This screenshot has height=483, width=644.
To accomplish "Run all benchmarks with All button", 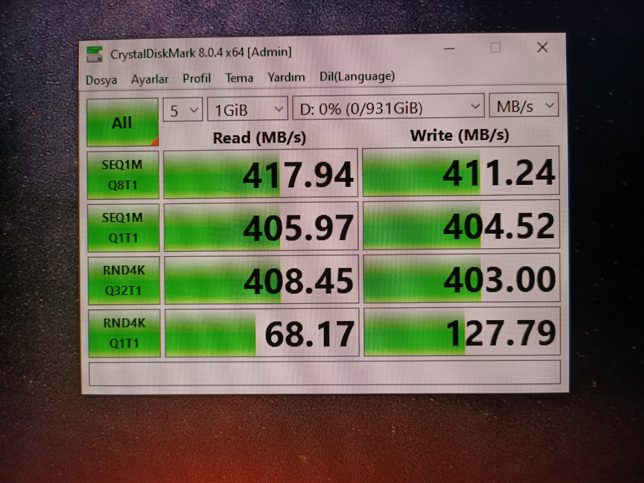I will click(x=122, y=123).
